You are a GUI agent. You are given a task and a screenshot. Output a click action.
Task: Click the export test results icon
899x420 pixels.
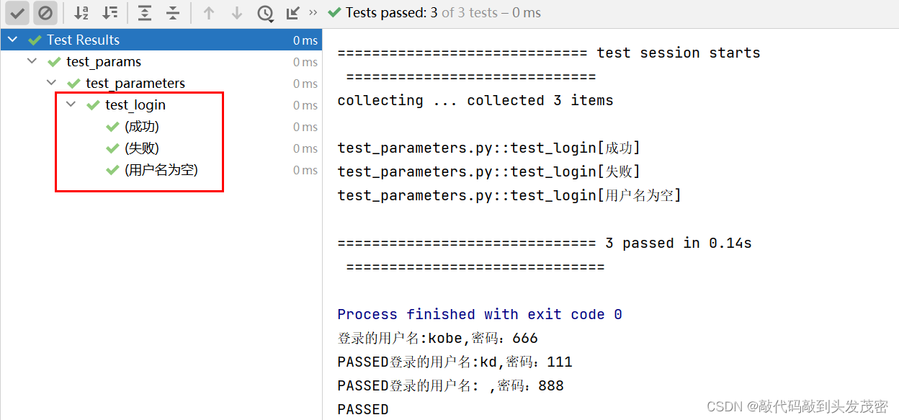click(x=292, y=13)
